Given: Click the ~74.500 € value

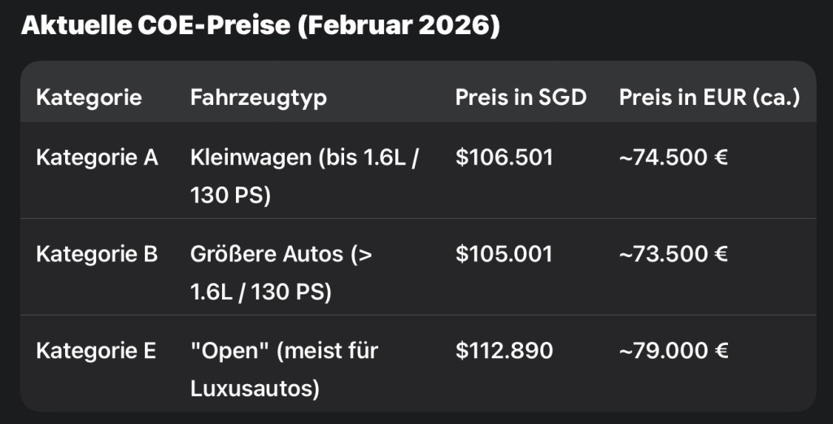Looking at the screenshot, I should [x=673, y=157].
